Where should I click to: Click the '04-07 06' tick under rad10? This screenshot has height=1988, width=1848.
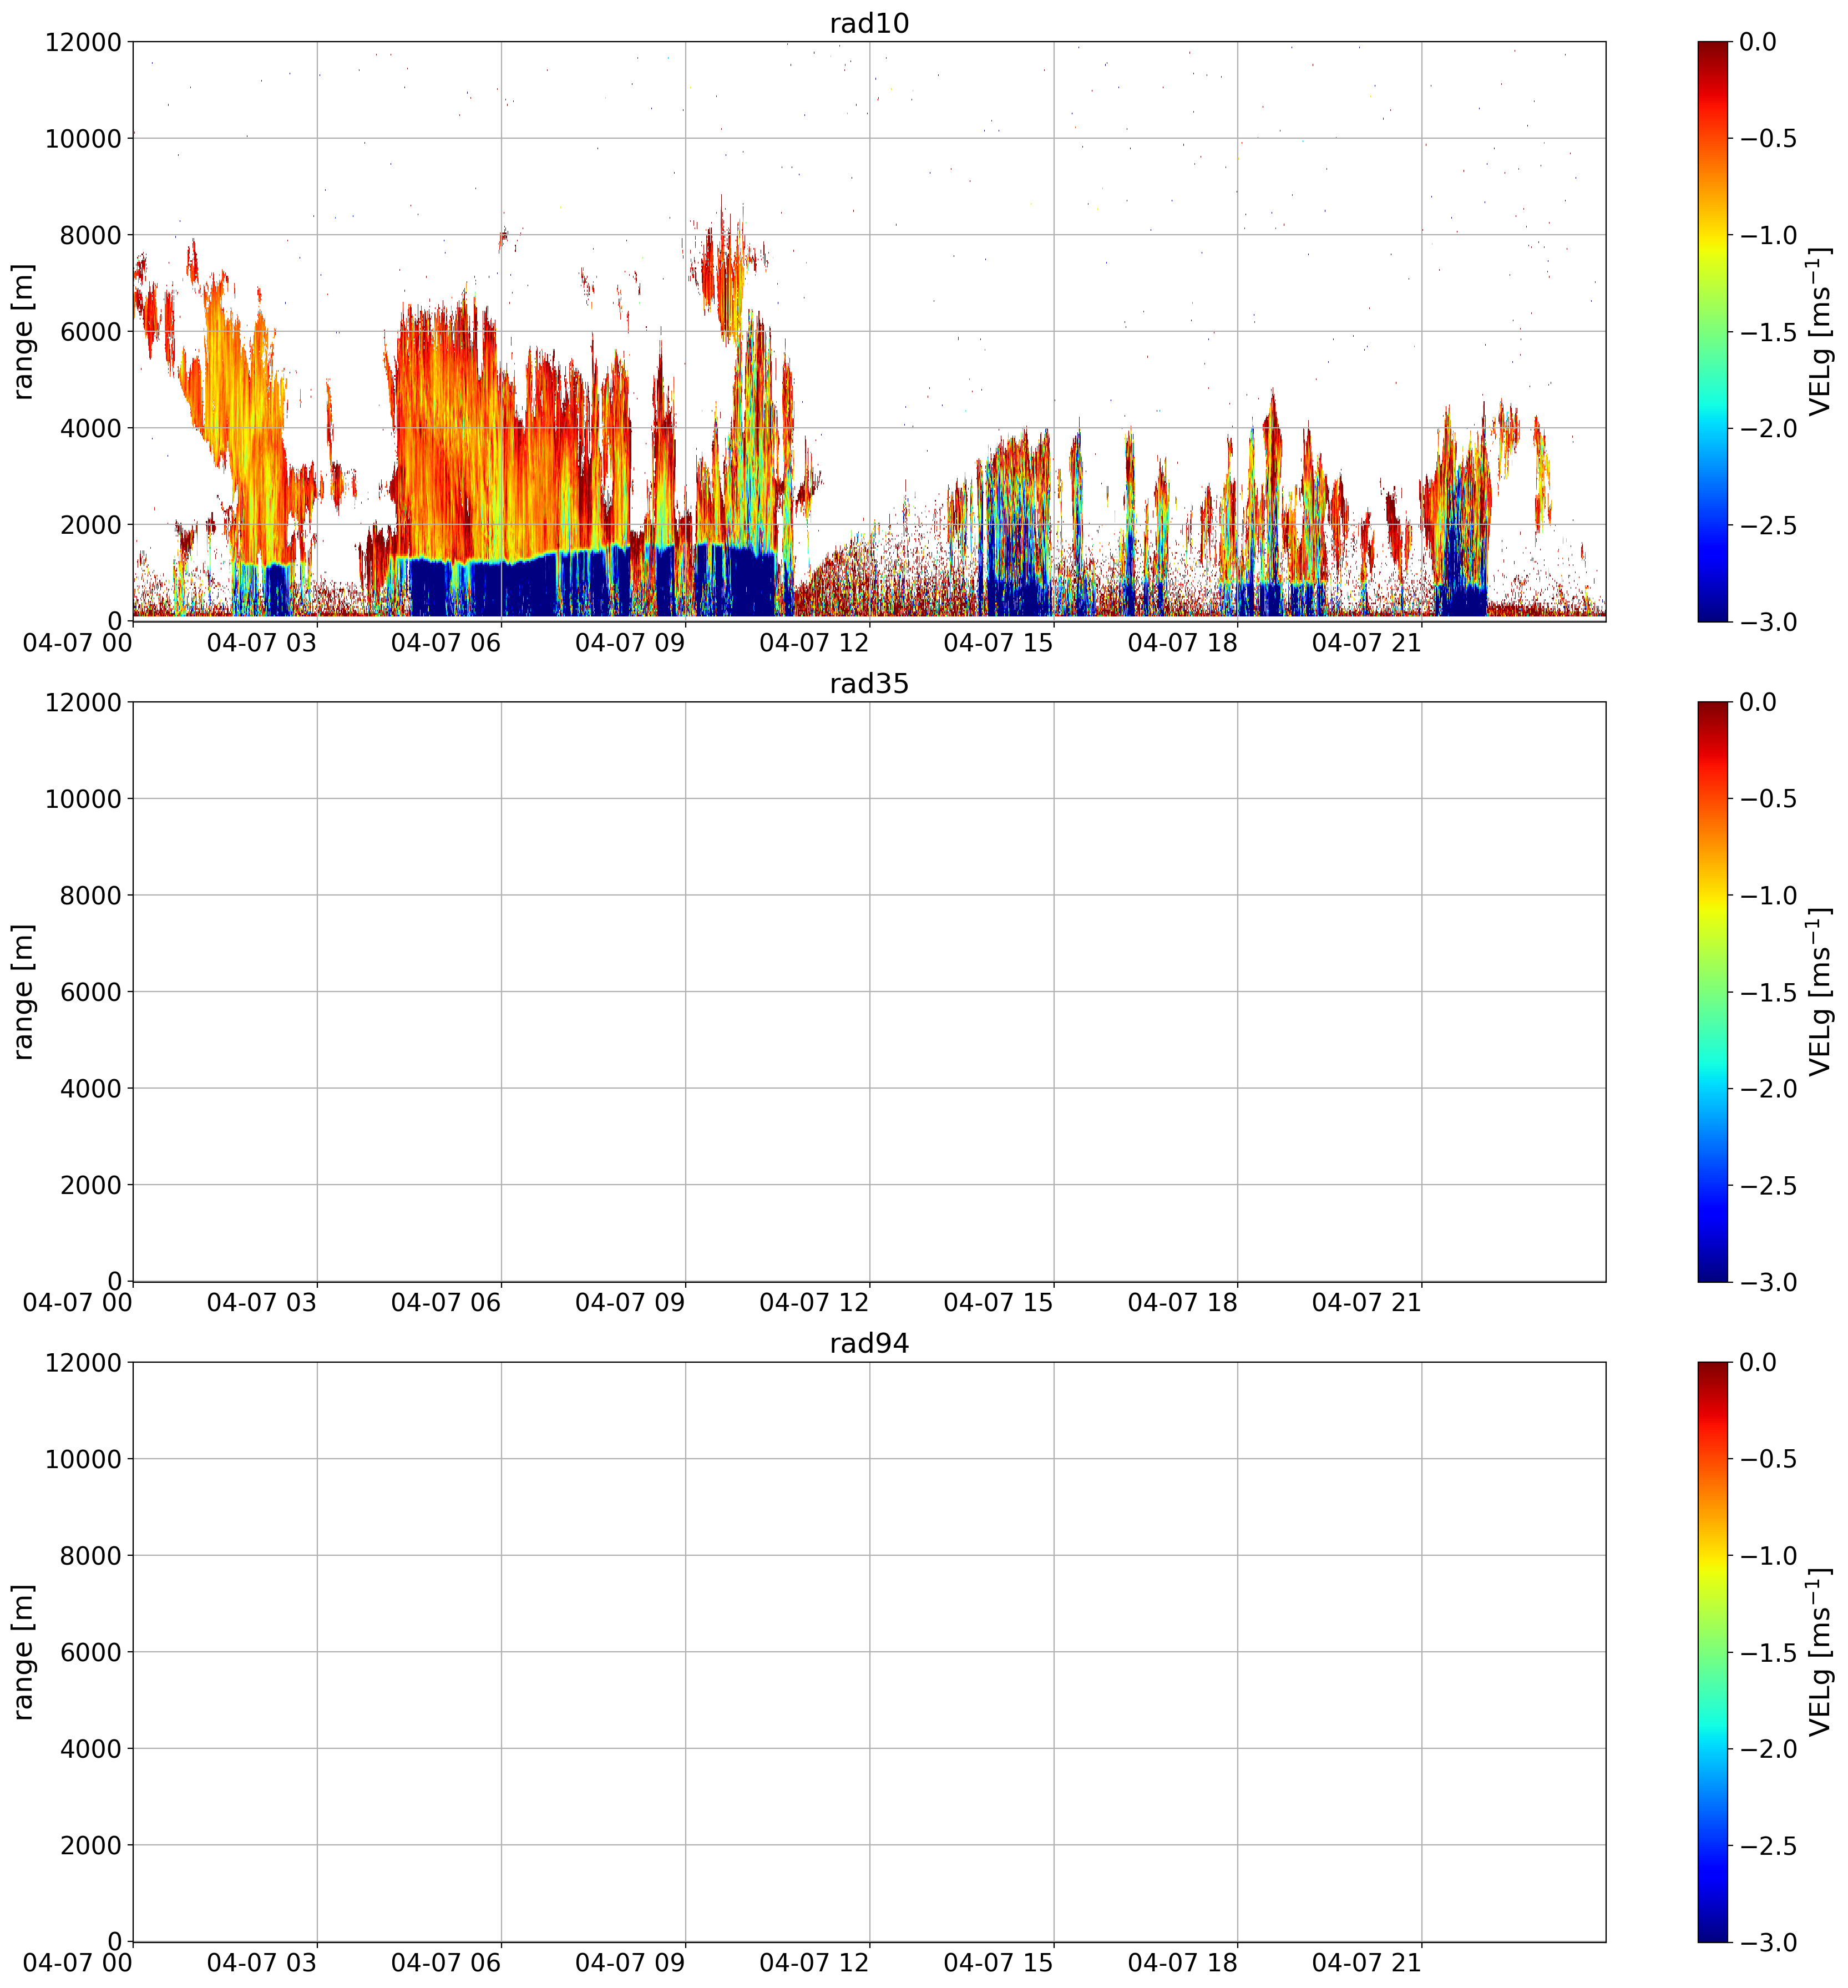[446, 643]
